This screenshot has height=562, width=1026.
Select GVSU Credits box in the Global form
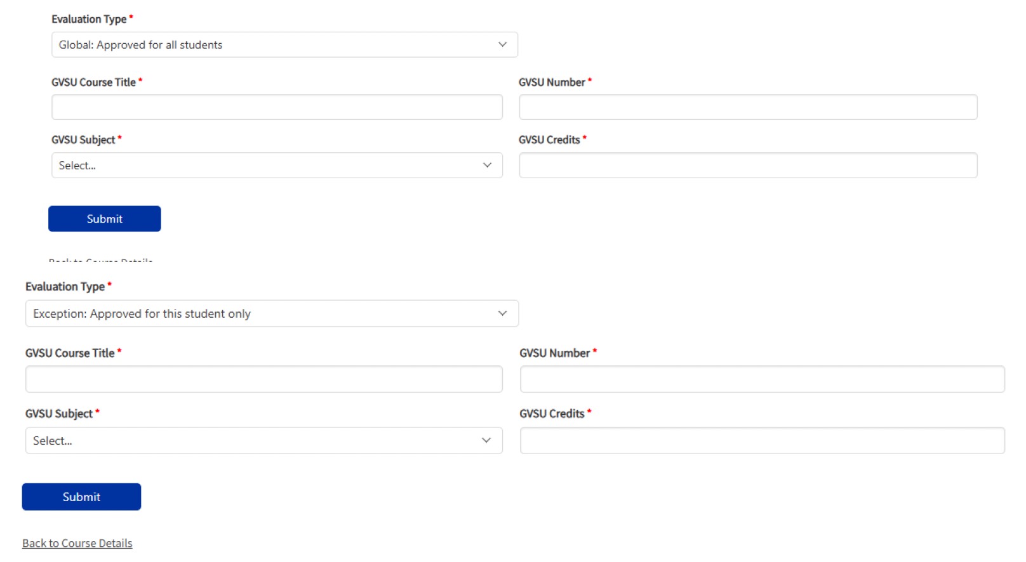coord(747,166)
